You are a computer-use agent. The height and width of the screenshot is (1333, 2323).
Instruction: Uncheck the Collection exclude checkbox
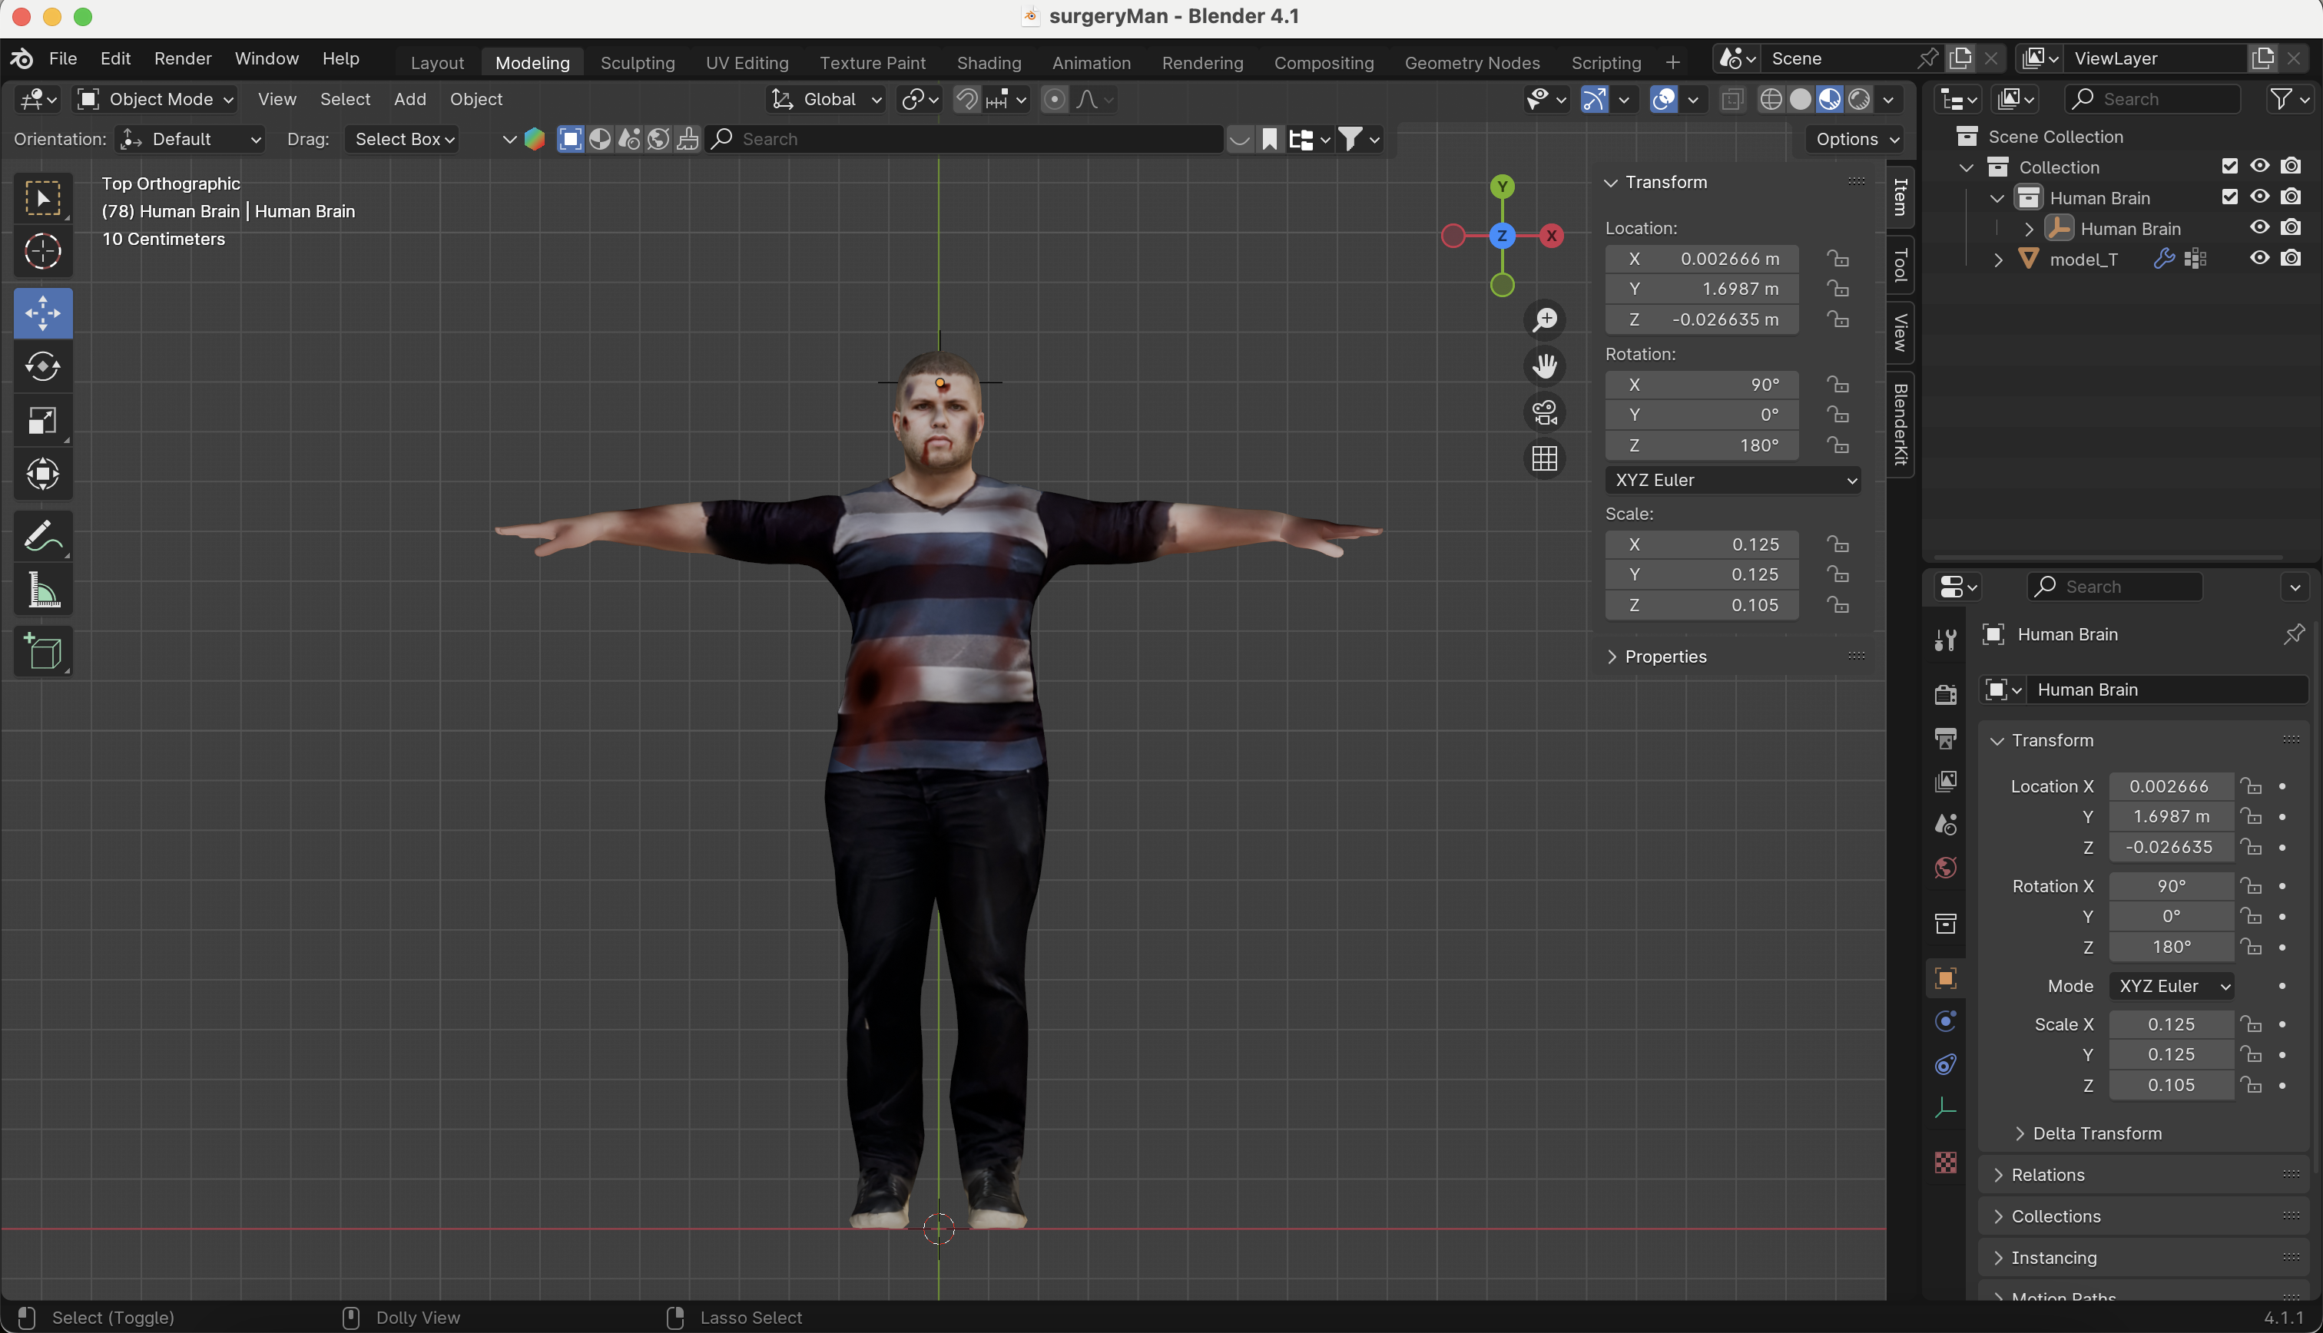[x=2229, y=166]
